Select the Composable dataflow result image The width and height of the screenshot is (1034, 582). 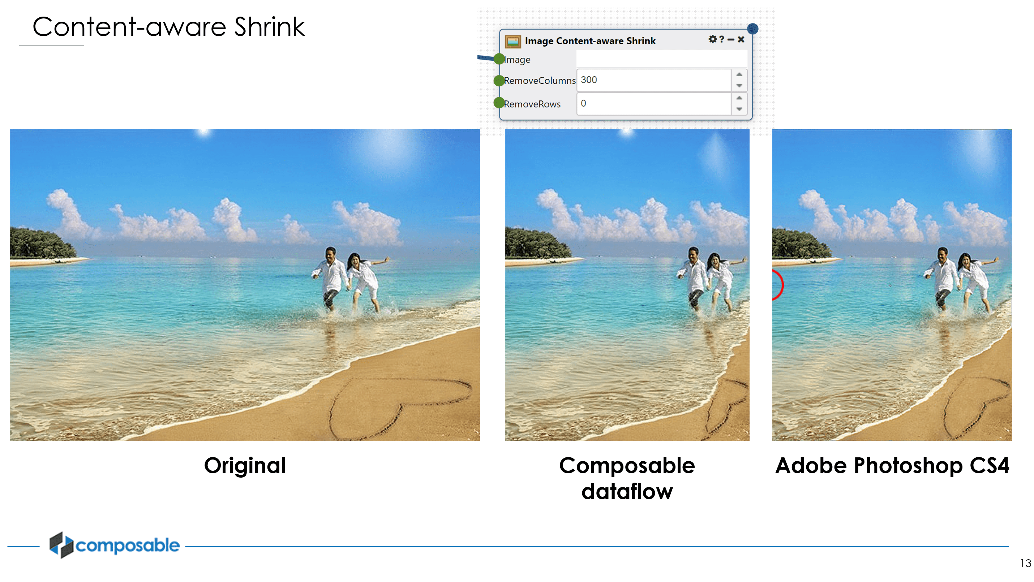pos(627,285)
